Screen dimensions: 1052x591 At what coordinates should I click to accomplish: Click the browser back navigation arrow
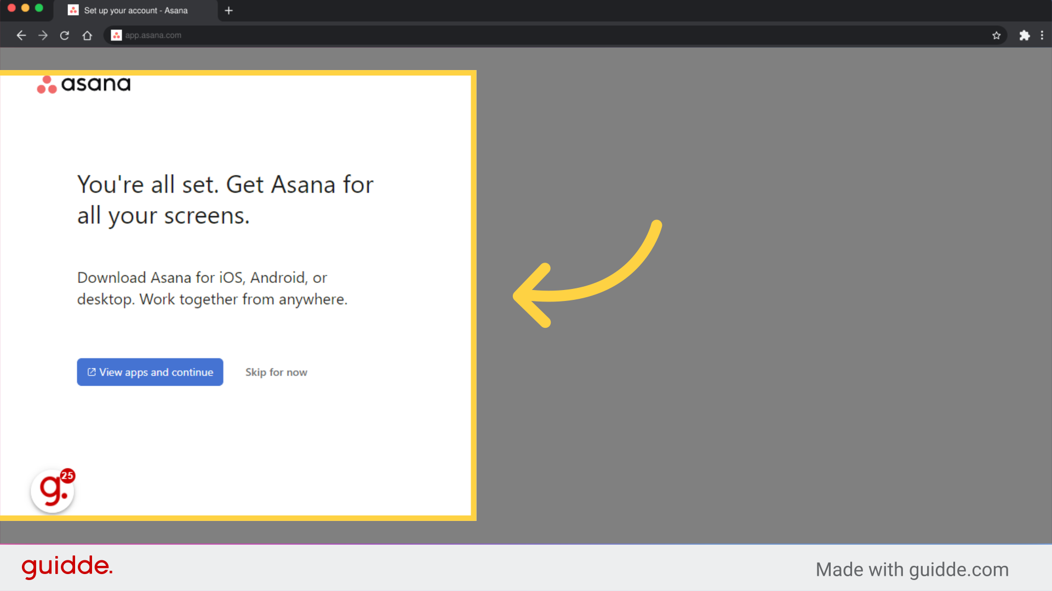(x=21, y=35)
